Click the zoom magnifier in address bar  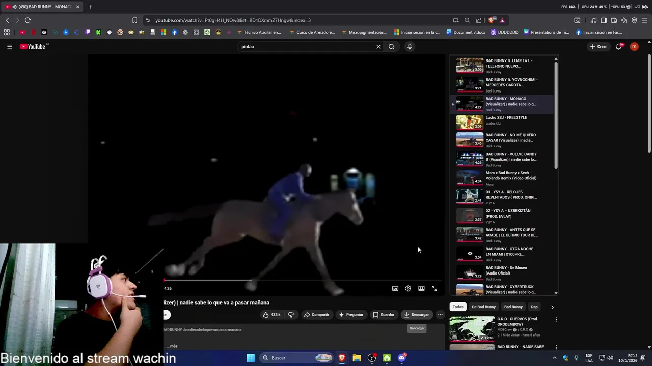[x=467, y=20]
